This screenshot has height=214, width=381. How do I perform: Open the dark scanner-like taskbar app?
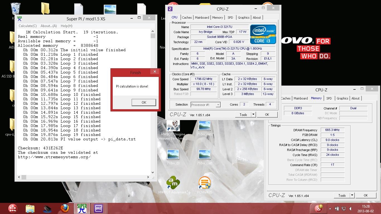coord(47,208)
